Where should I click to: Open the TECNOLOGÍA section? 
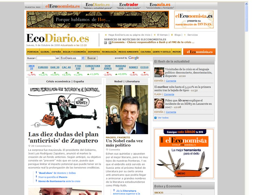point(109,52)
